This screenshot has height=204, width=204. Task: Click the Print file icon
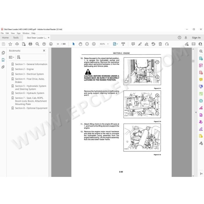30,44
